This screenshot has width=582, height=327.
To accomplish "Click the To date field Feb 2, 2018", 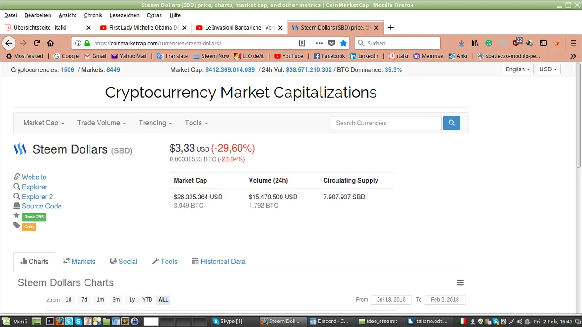I will [x=445, y=300].
